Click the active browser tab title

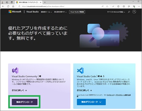coord(28,2)
